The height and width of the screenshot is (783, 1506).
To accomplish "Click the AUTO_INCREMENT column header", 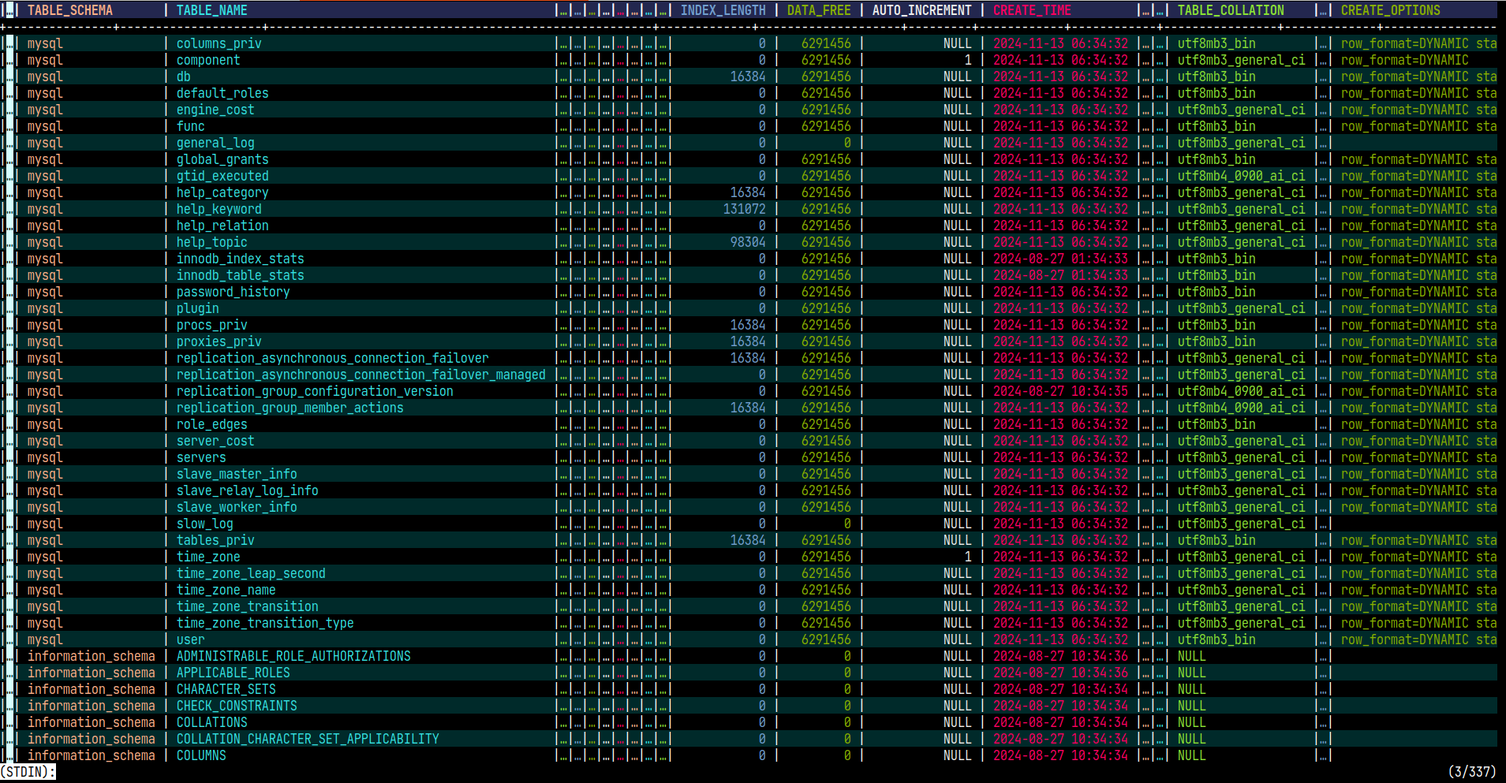I will [922, 10].
